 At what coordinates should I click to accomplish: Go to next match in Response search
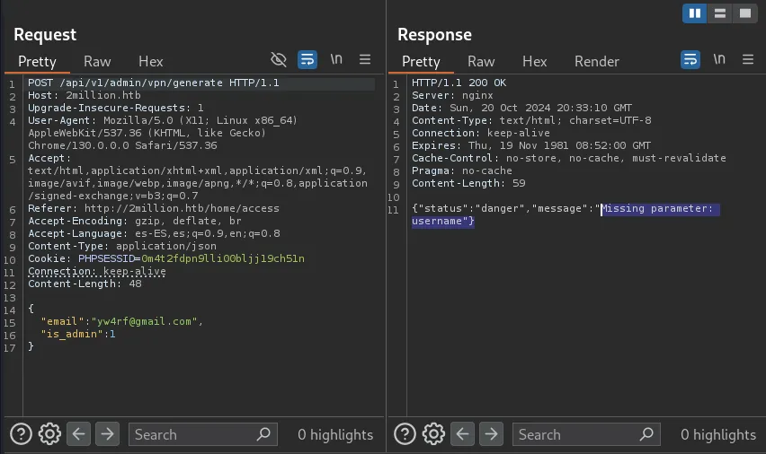pos(491,434)
